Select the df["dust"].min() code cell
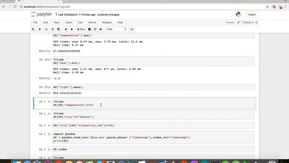The width and height of the screenshot is (289, 163). [x=153, y=61]
